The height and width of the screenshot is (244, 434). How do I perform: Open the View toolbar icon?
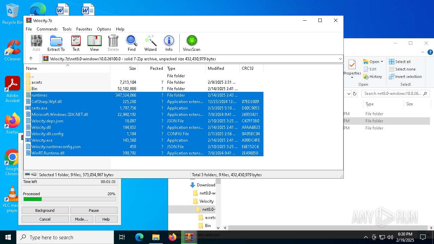pos(94,43)
